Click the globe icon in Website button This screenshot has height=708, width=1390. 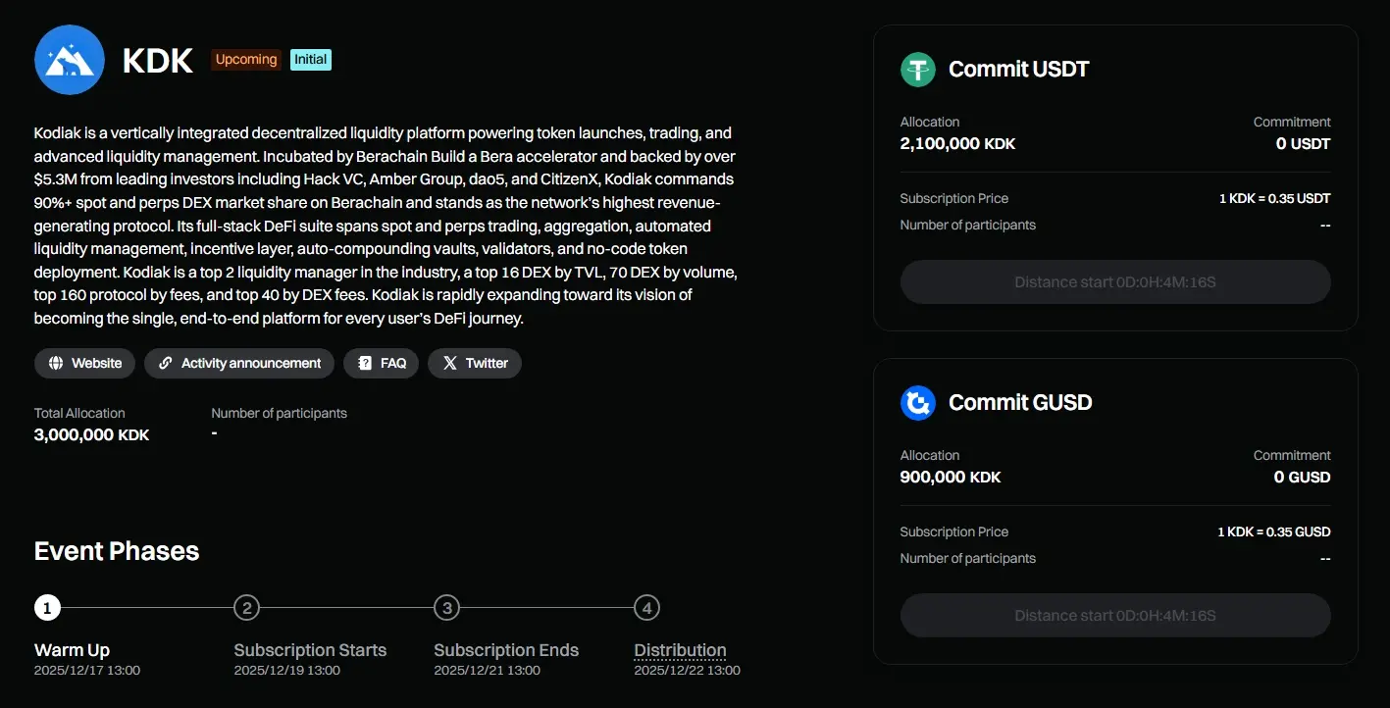pos(56,363)
